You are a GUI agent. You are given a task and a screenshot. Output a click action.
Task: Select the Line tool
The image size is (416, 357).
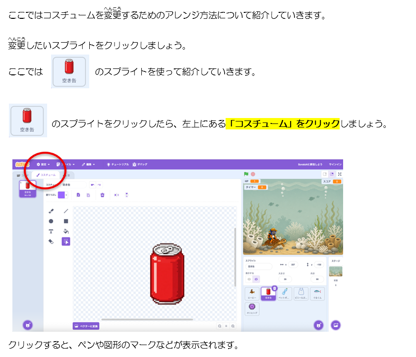[x=66, y=211]
